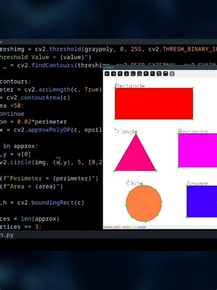Viewport: 217px width, 290px height.
Task: Click 'boundingRect(c)' call in the code
Action: coord(58,202)
